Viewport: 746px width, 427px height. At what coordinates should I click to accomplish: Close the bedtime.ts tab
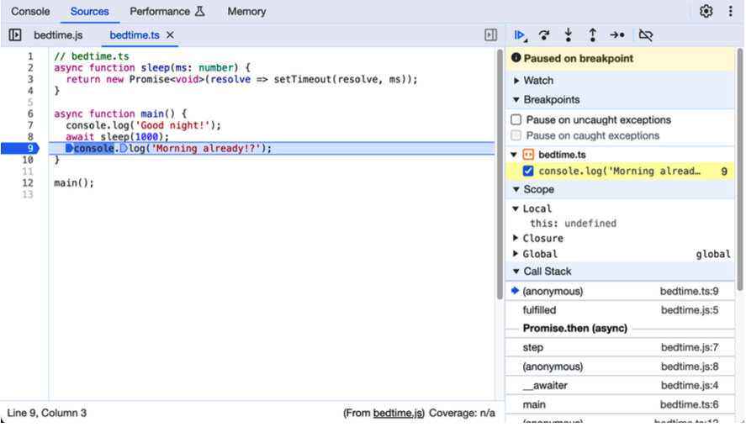click(x=170, y=35)
